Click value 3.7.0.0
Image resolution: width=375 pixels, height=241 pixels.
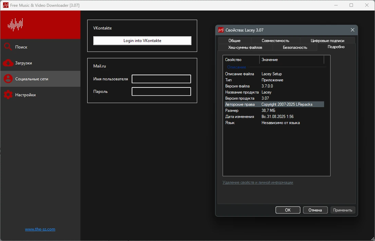267,86
